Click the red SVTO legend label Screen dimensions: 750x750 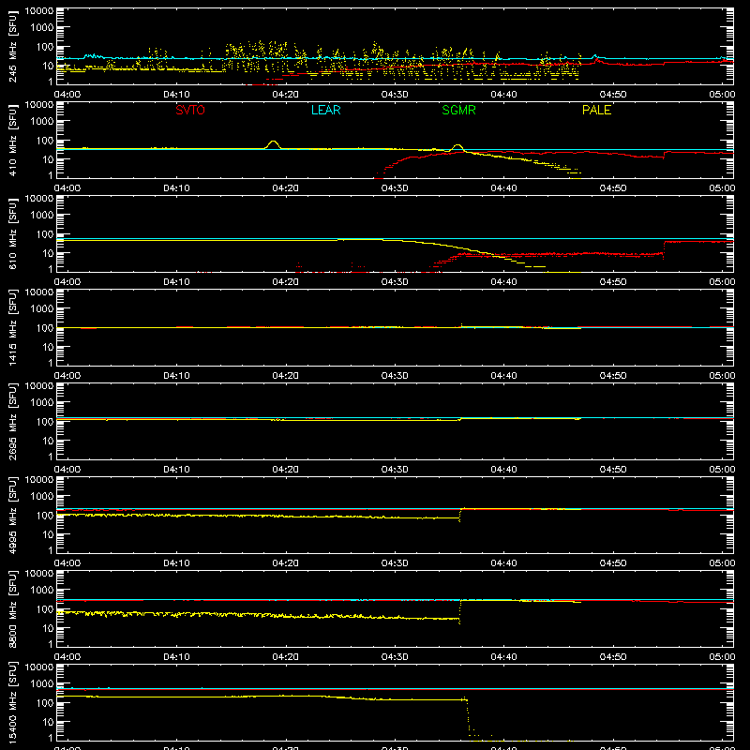(190, 110)
